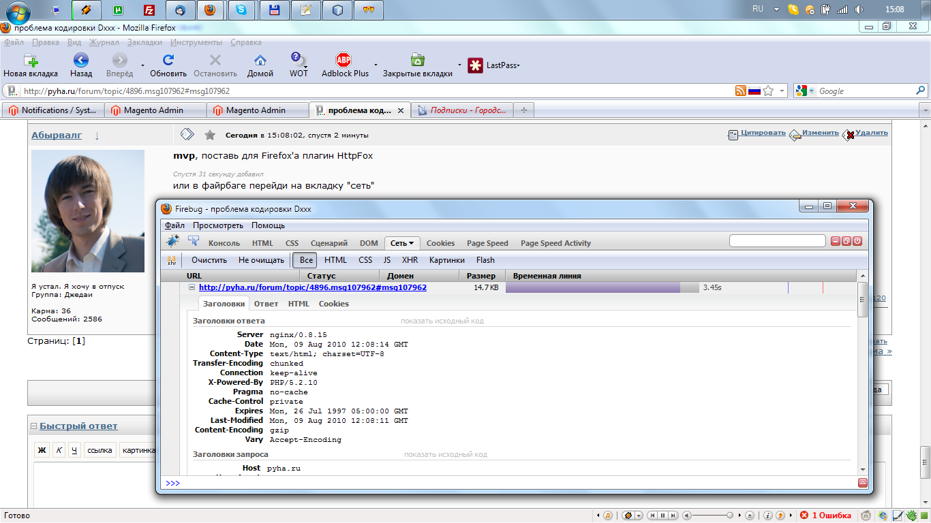Switch to the Ответ response tab
Image resolution: width=931 pixels, height=523 pixels.
pos(266,304)
